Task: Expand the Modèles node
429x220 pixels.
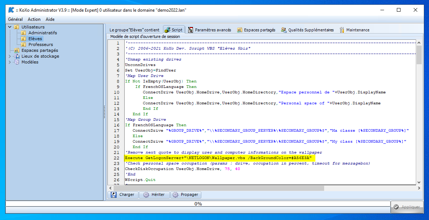Action: (x=10, y=62)
